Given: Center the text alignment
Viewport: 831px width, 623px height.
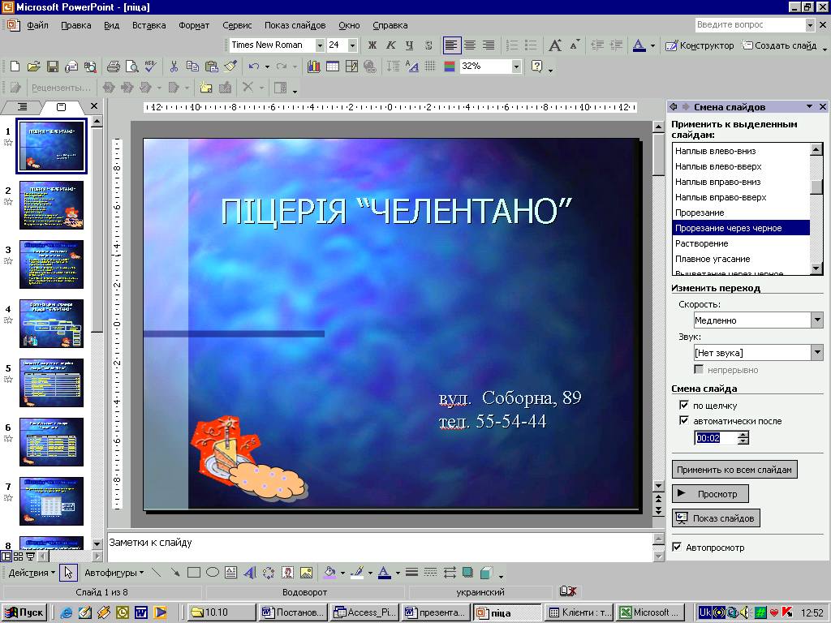Looking at the screenshot, I should click(470, 45).
